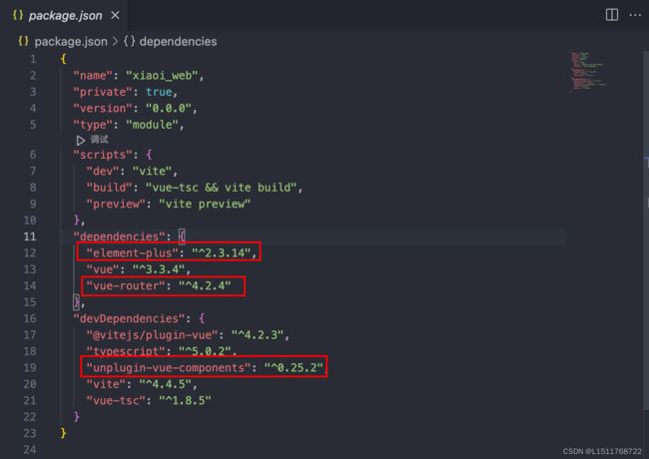
Task: Click line number 1 in the gutter
Action: pos(33,59)
